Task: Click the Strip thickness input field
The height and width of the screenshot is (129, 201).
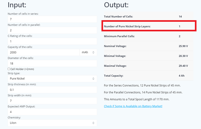Action: pos(52,90)
